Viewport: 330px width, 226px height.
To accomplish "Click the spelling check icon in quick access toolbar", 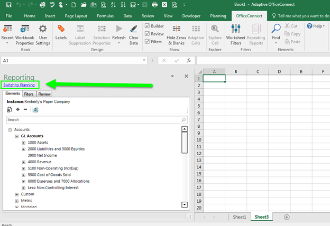I will click(52, 5).
